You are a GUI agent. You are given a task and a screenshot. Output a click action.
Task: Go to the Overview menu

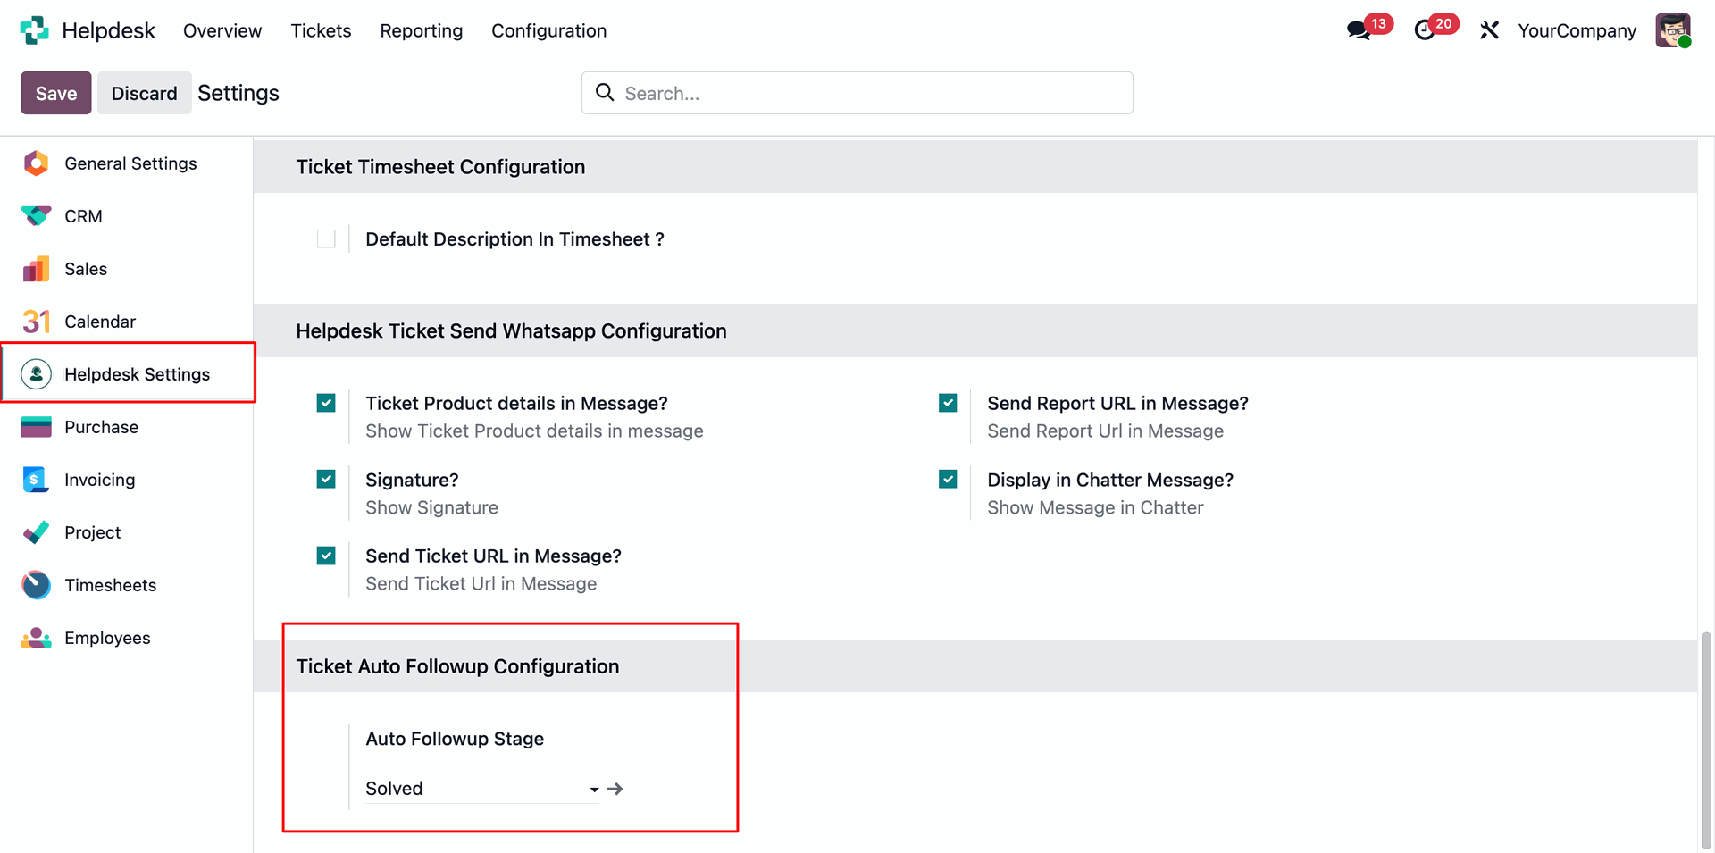tap(222, 30)
